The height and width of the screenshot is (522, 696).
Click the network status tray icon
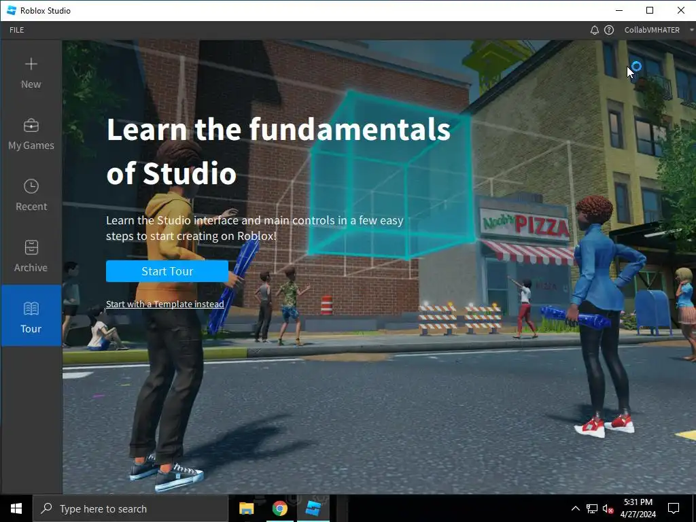(x=592, y=508)
